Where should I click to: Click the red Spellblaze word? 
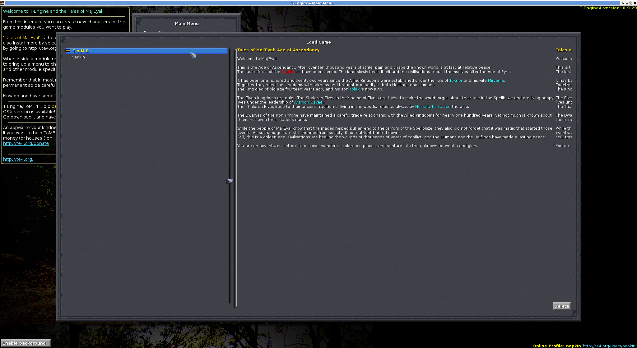(x=291, y=72)
